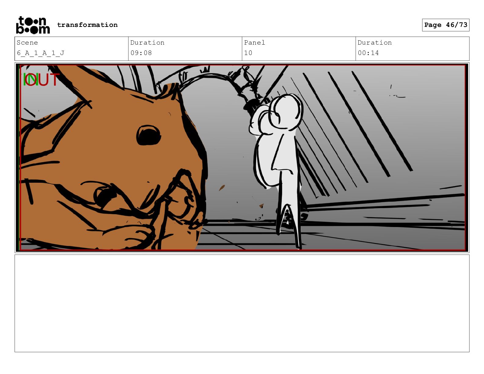Screen dimensions: 484x374
Task: Select the 'transformation' project title
Action: 87,25
